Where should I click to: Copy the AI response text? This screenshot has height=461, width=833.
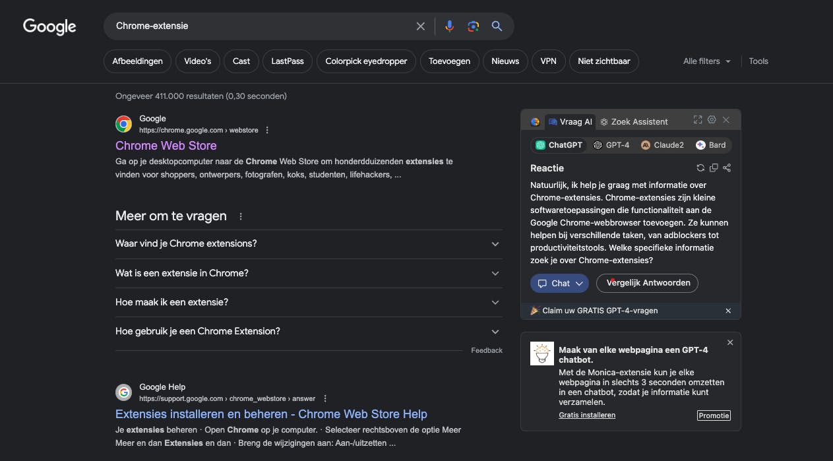pos(714,168)
